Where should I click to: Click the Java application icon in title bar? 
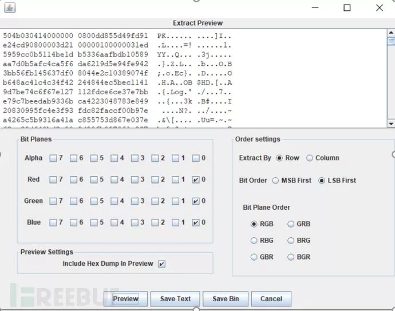click(10, 7)
